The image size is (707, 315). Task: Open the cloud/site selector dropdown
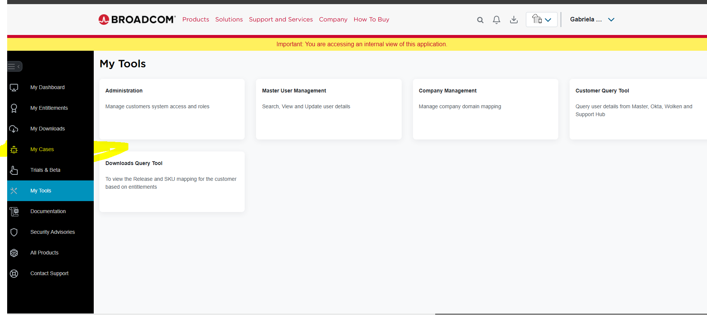pyautogui.click(x=541, y=20)
